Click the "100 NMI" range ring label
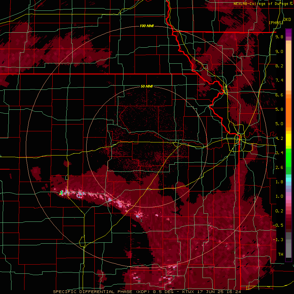294x294 pixels. pyautogui.click(x=147, y=26)
